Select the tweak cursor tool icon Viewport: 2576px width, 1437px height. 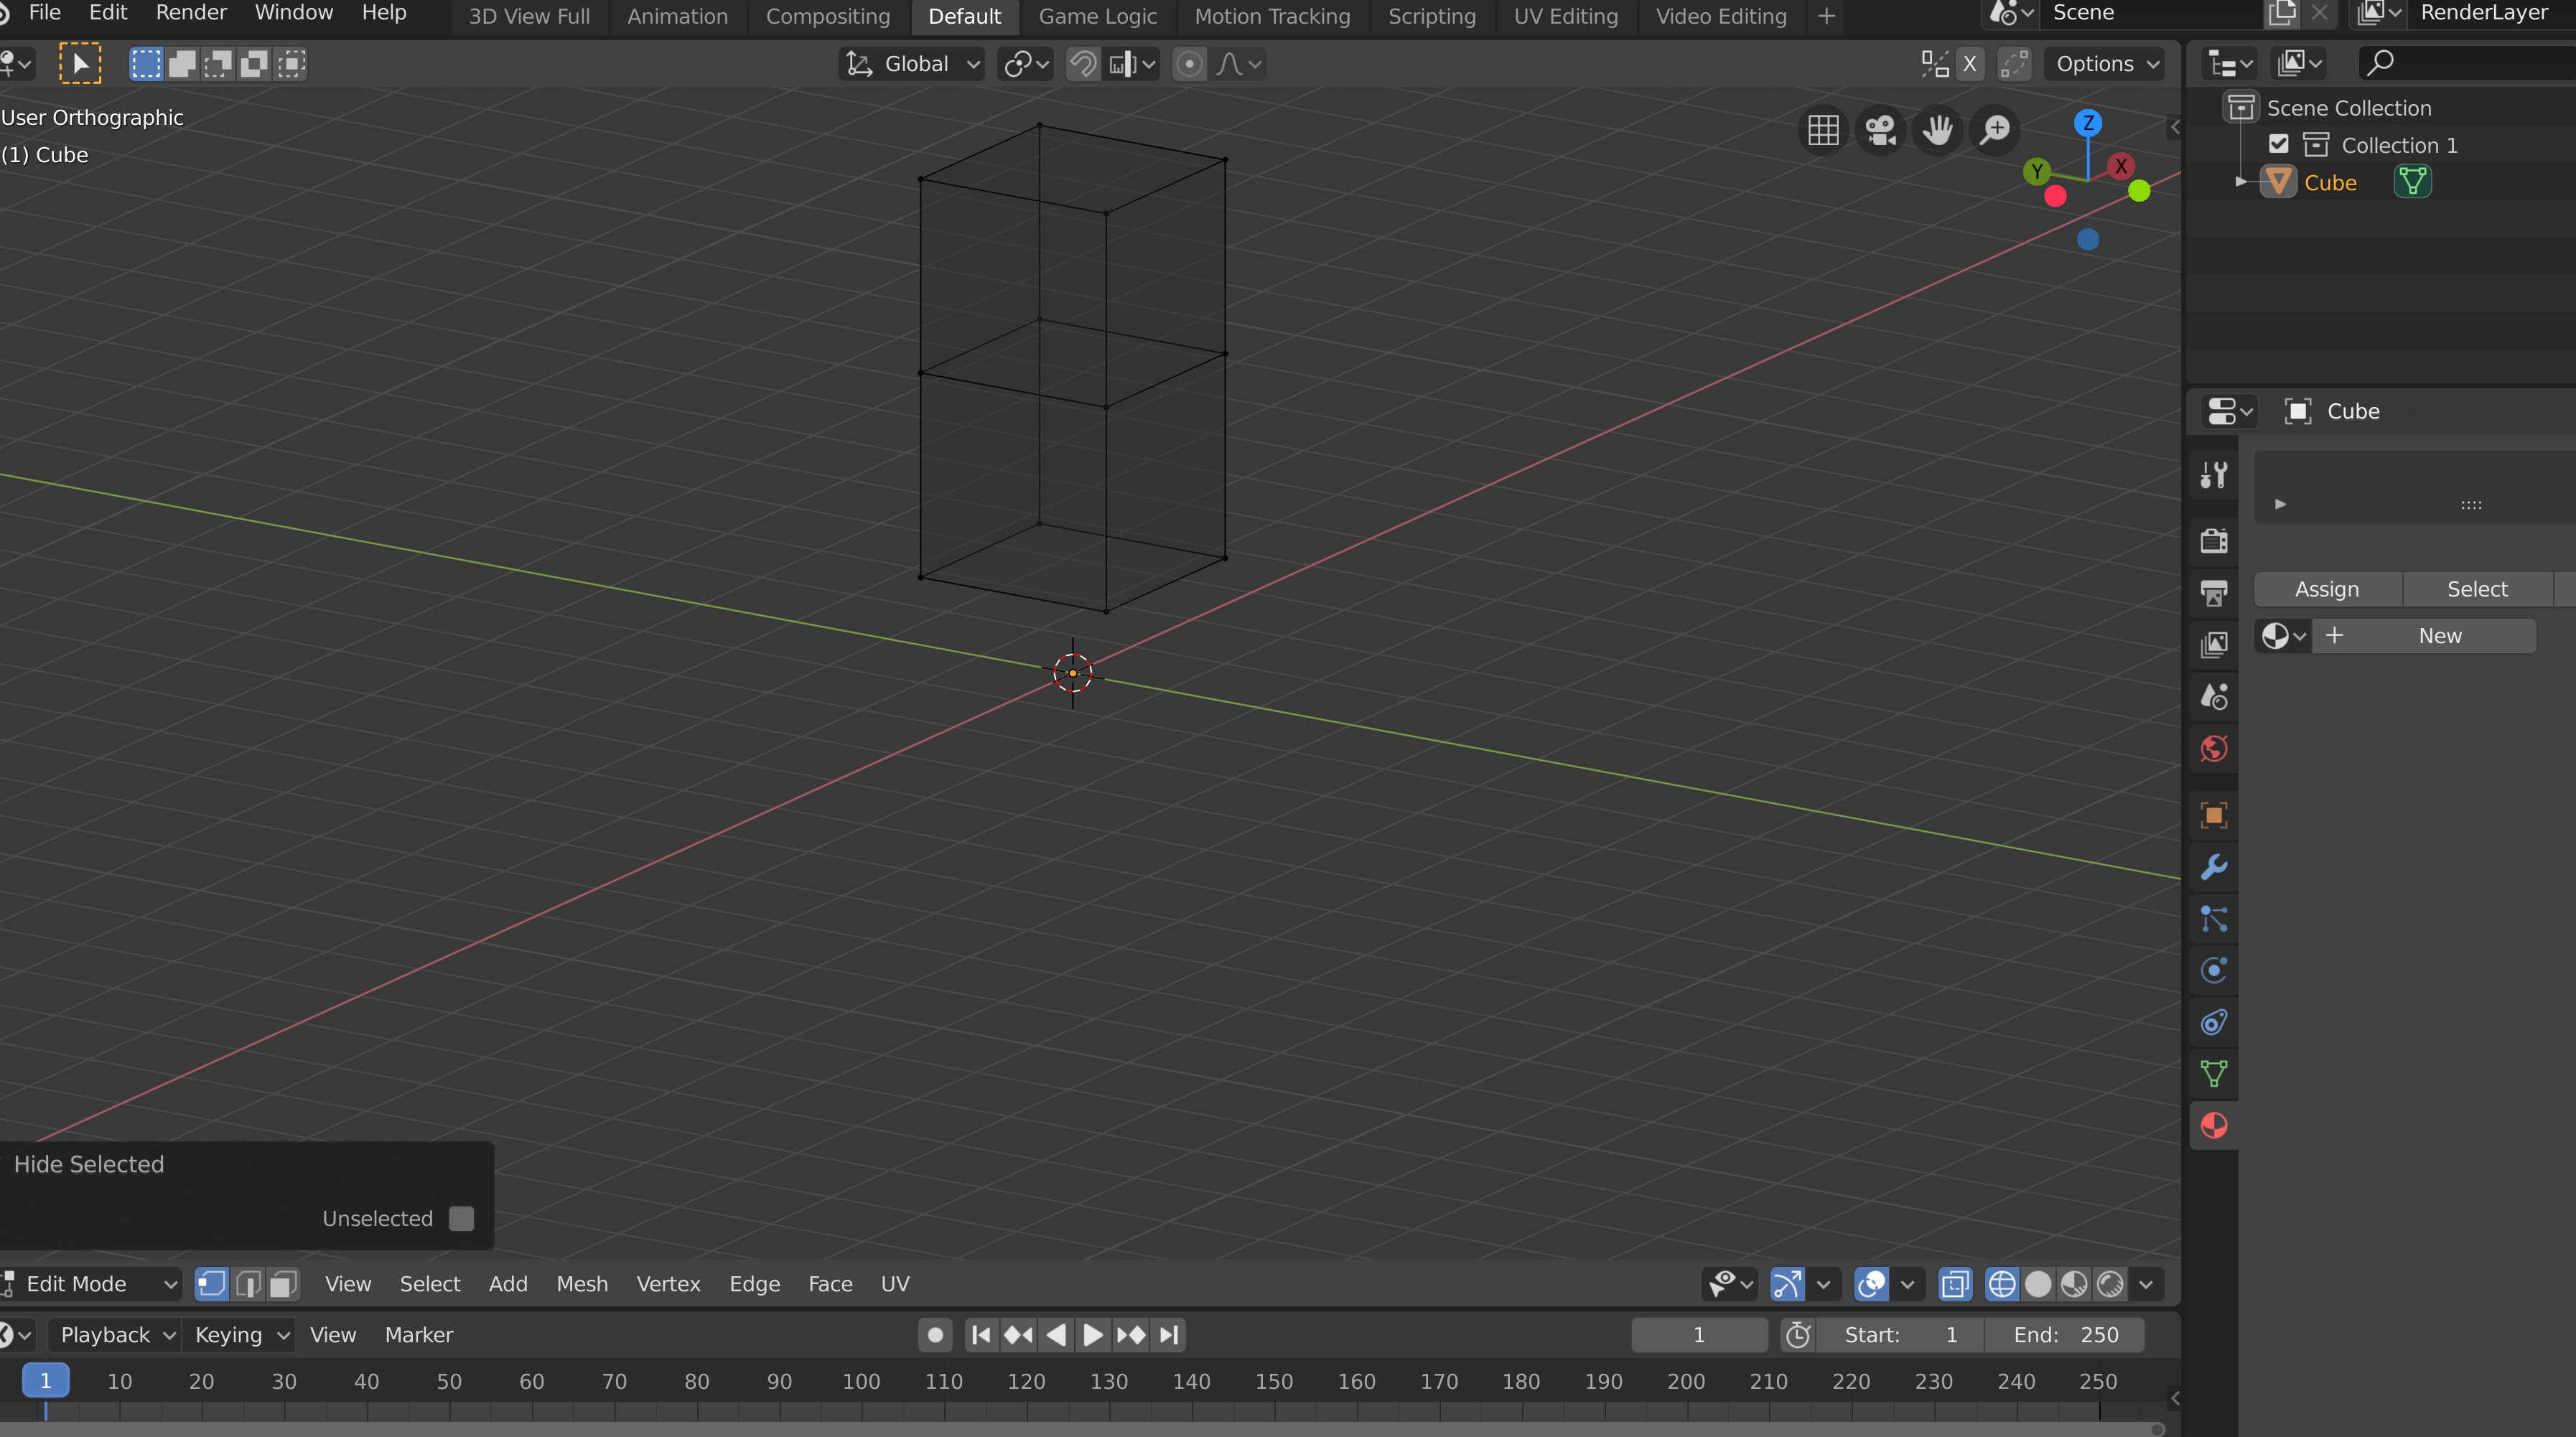tap(79, 64)
